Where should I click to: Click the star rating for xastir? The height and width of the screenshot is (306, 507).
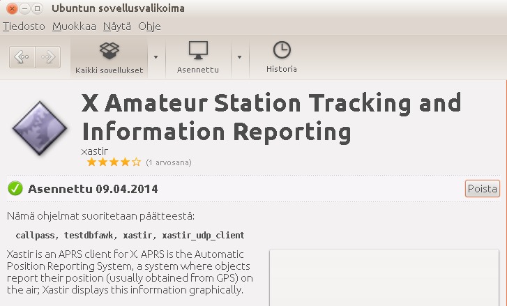pyautogui.click(x=114, y=162)
